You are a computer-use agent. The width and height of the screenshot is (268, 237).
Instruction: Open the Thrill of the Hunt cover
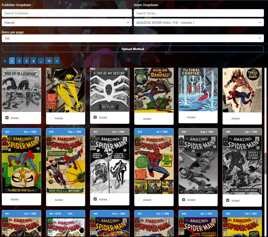tap(242, 90)
